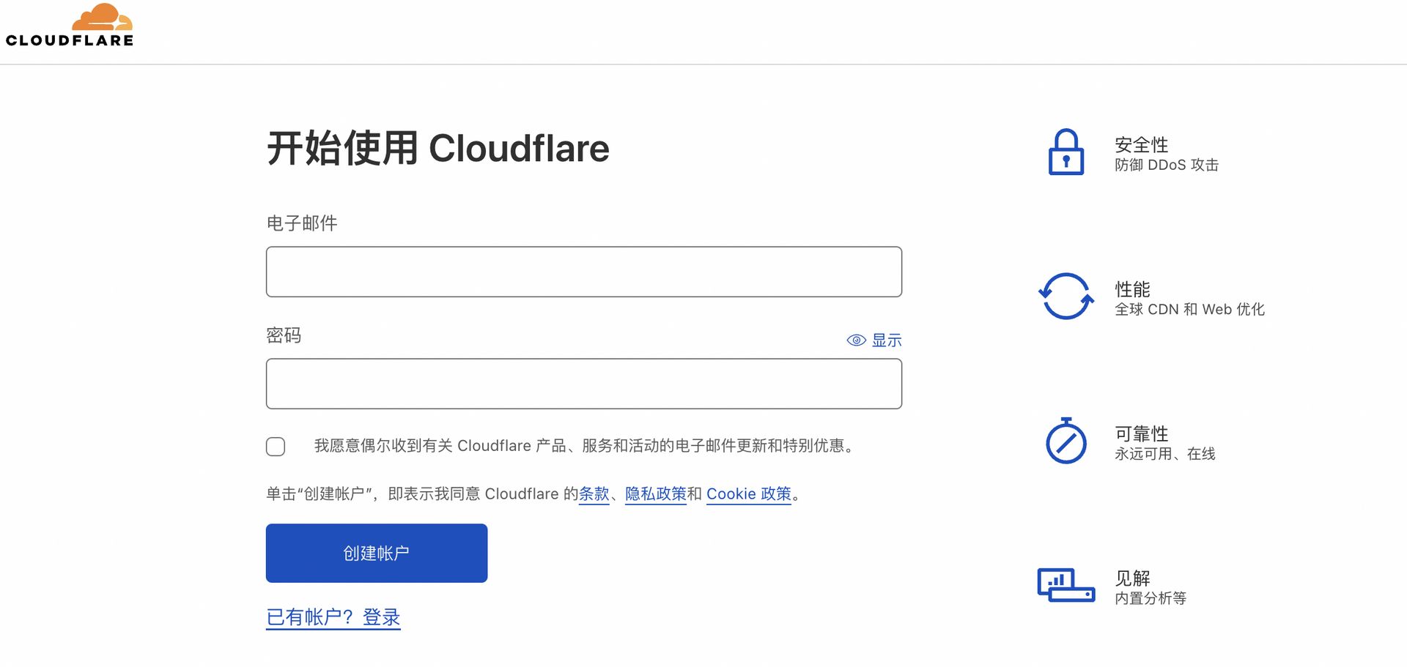Open the 条款 link

(594, 494)
